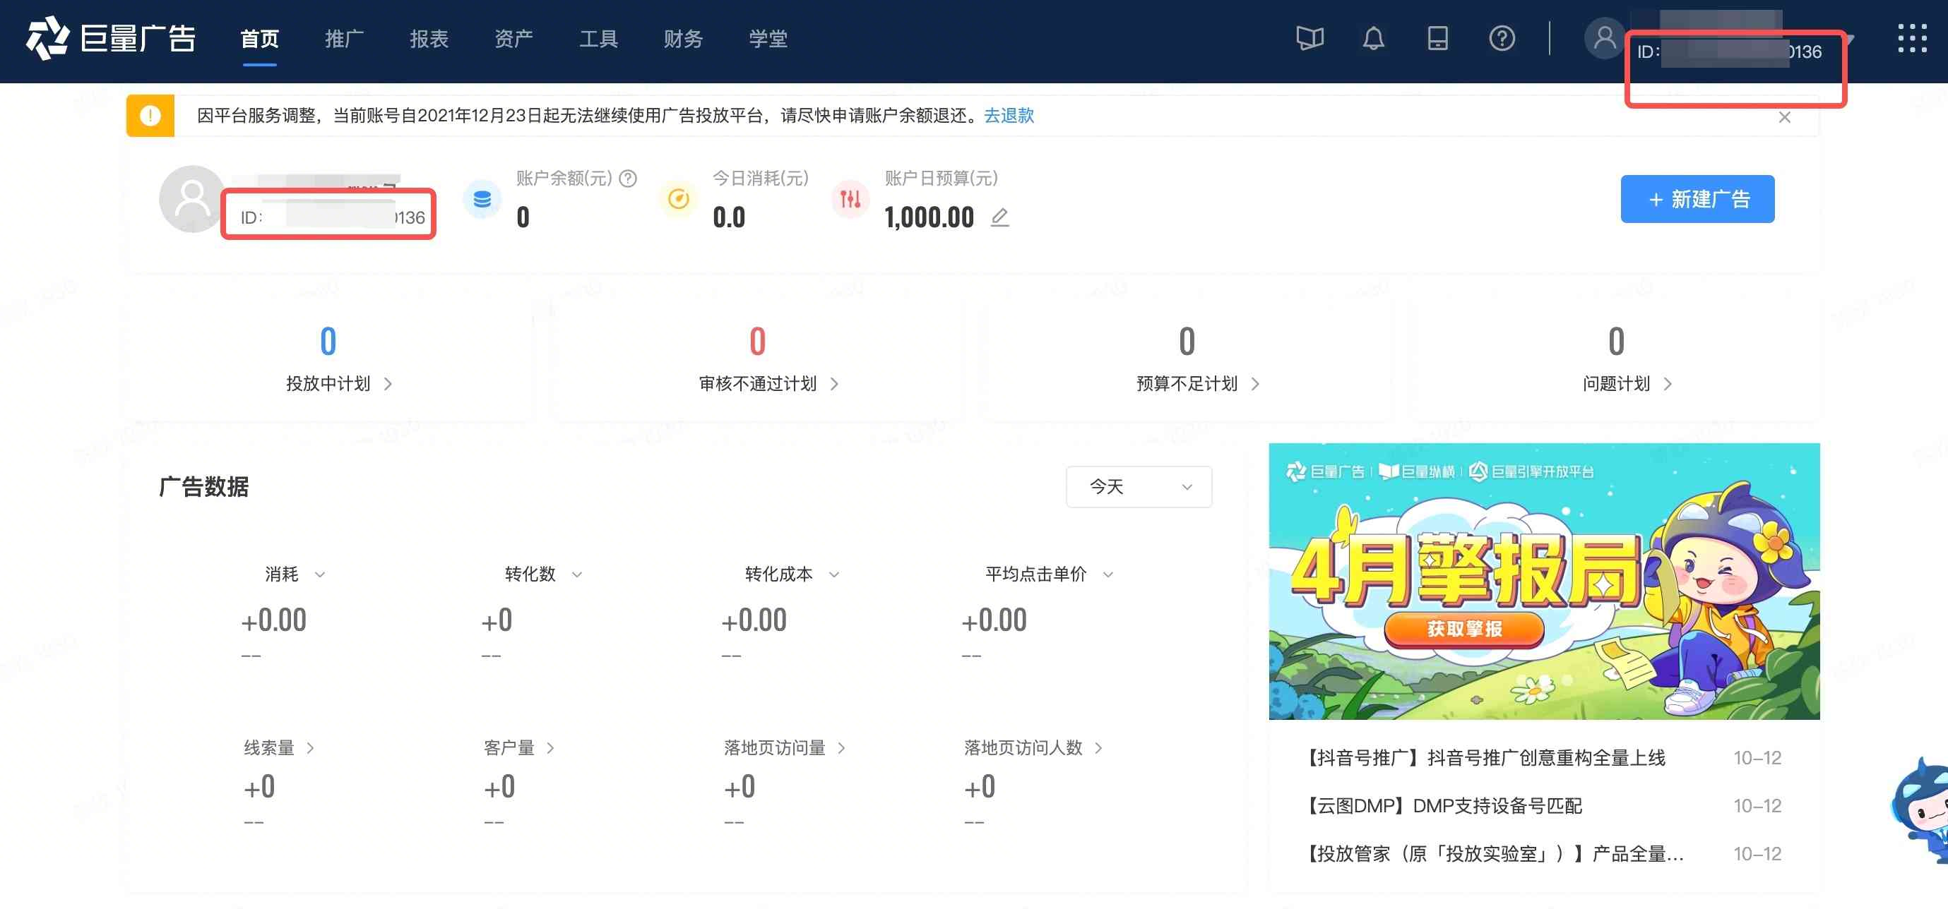Click account balance info question icon
Screen dimensions: 1948x909
pos(628,179)
